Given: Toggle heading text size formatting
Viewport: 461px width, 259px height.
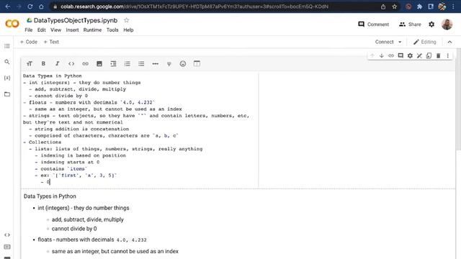Looking at the screenshot, I should pyautogui.click(x=30, y=64).
